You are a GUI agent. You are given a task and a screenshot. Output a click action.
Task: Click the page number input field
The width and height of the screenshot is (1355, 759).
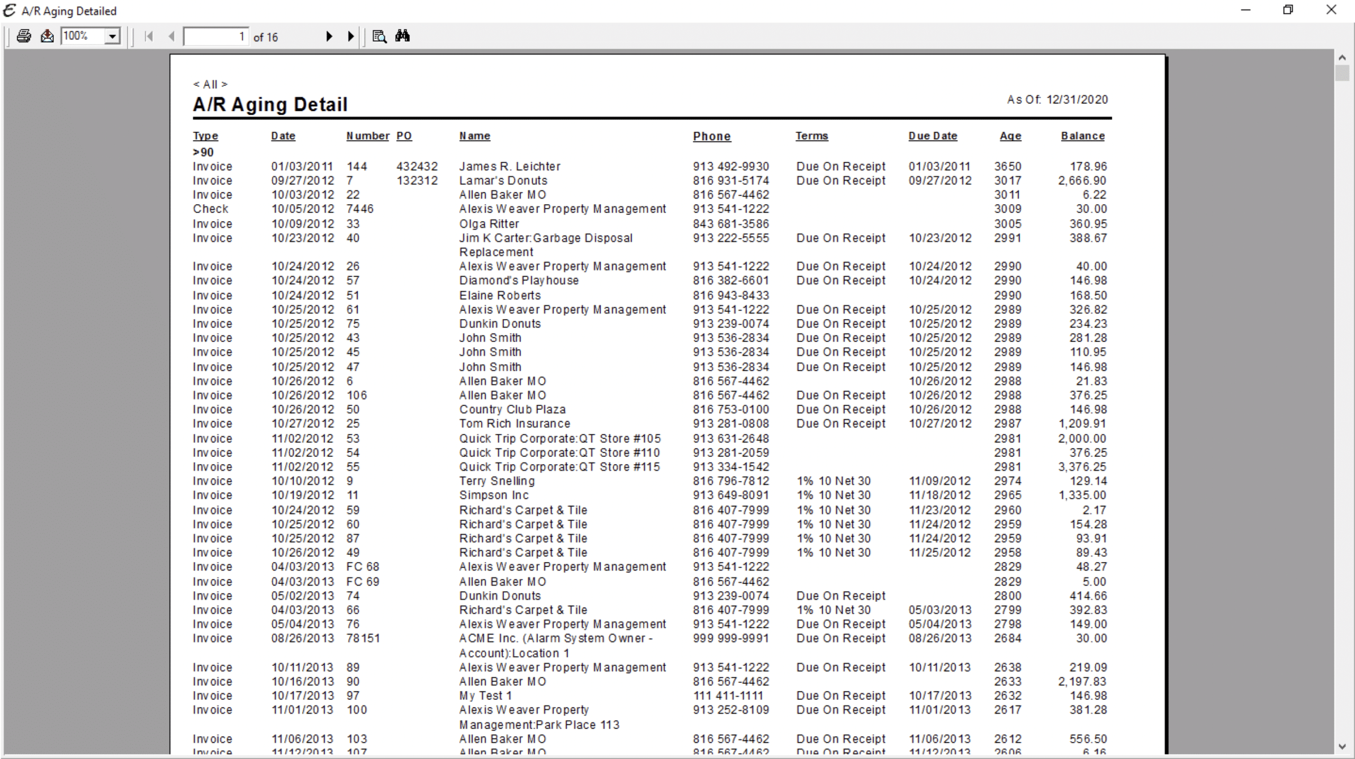[216, 37]
